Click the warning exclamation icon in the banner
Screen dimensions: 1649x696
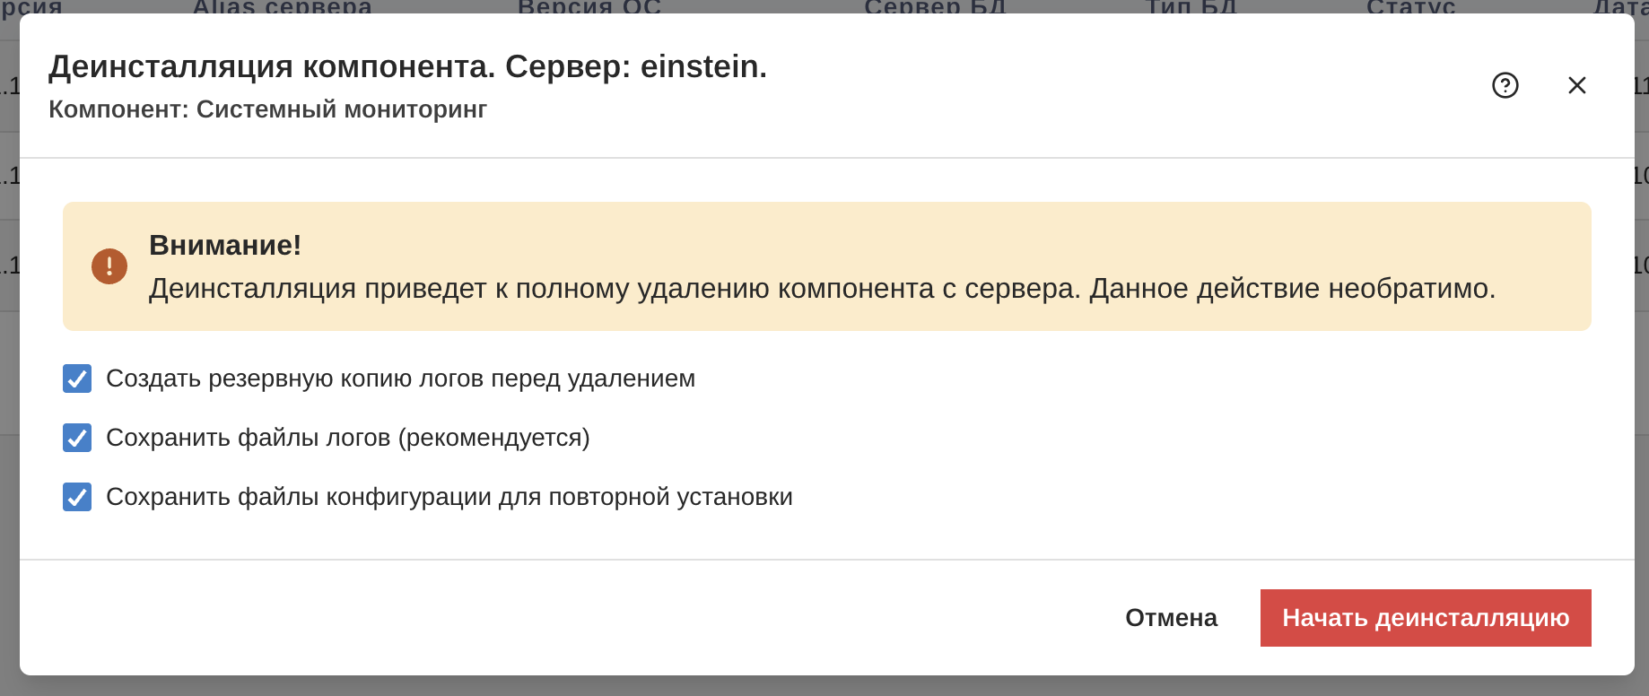(109, 265)
